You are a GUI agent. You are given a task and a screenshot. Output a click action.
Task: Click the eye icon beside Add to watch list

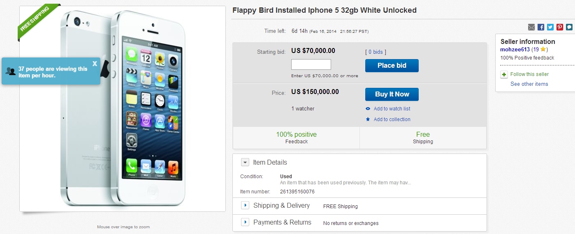coord(368,109)
